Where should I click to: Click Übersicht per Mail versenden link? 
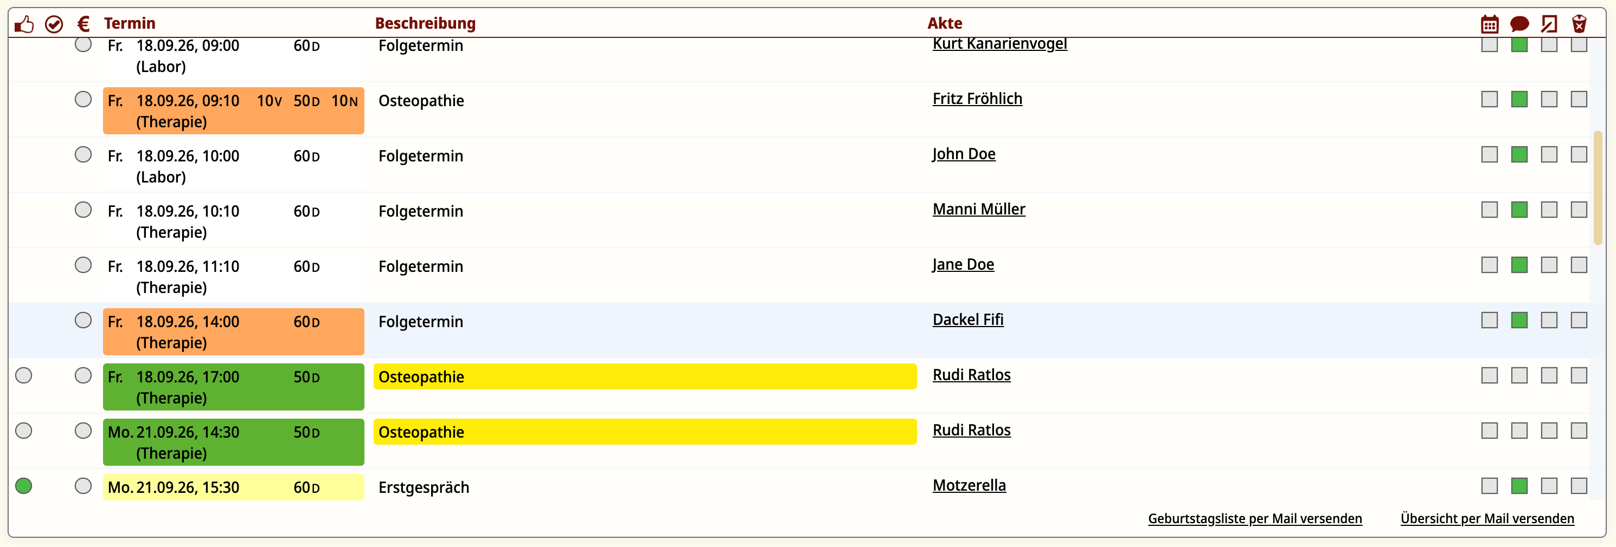(x=1487, y=518)
